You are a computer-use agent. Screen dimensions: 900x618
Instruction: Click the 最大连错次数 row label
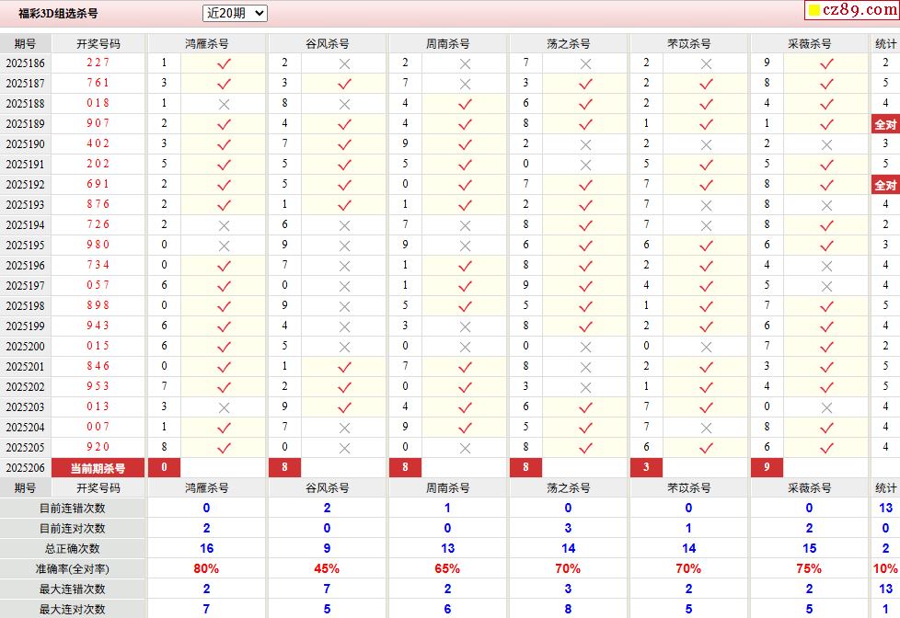(x=73, y=589)
